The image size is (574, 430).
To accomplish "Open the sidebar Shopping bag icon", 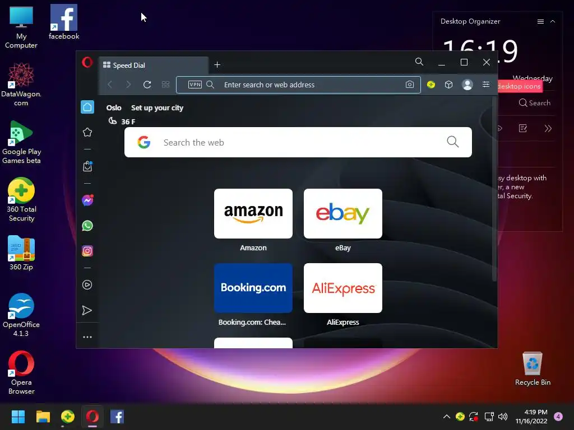I will (87, 166).
